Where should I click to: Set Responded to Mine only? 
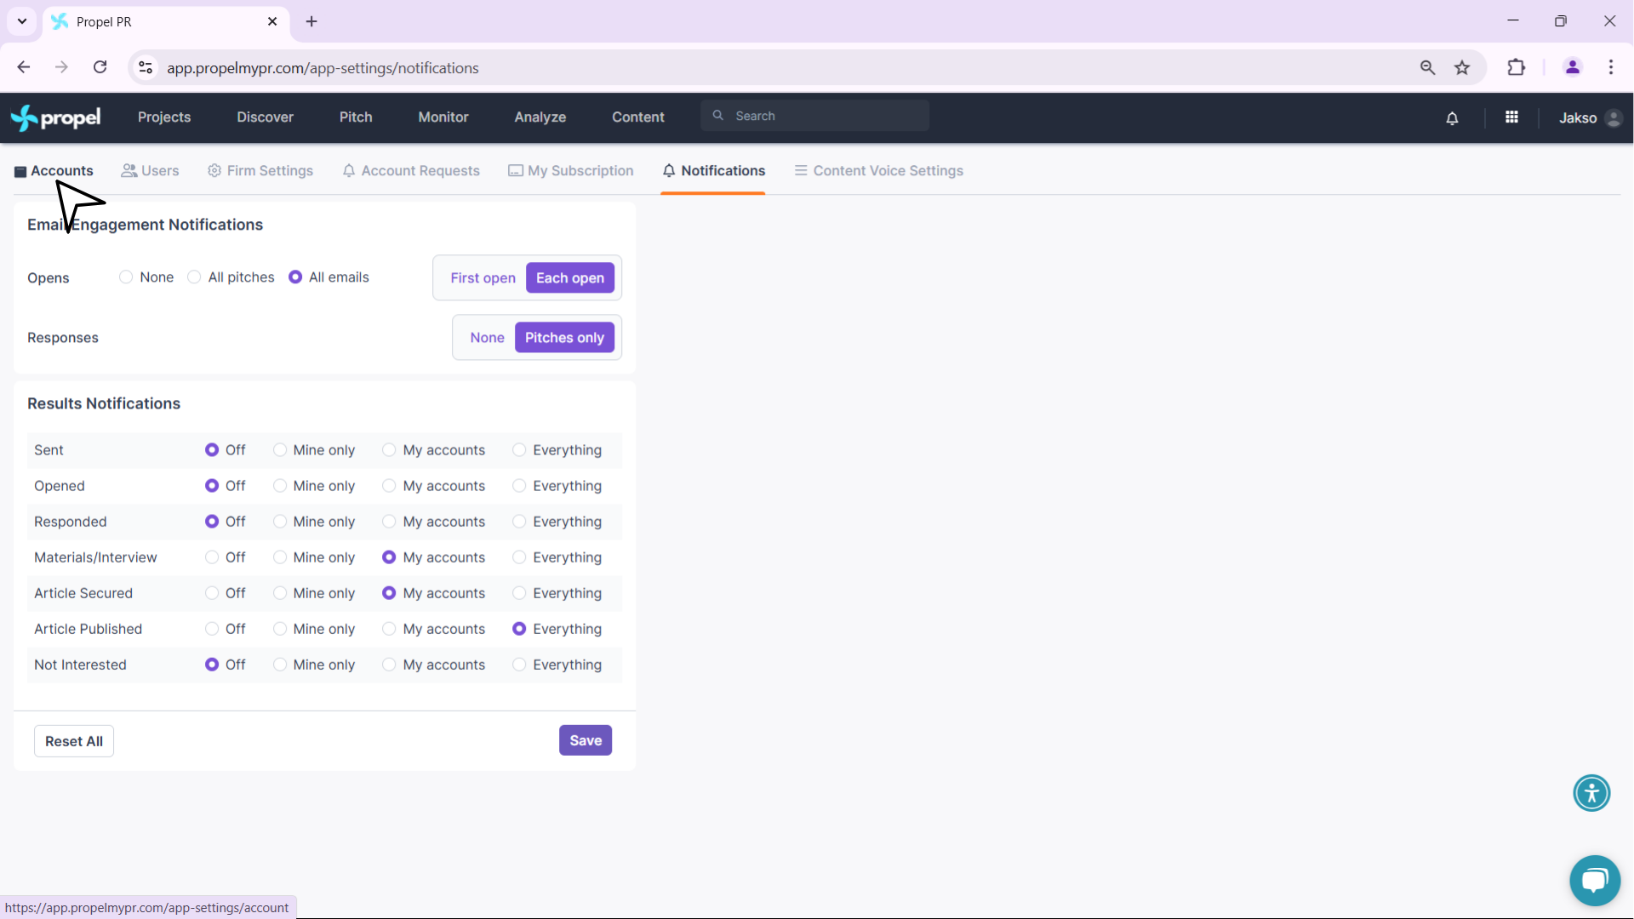(280, 522)
